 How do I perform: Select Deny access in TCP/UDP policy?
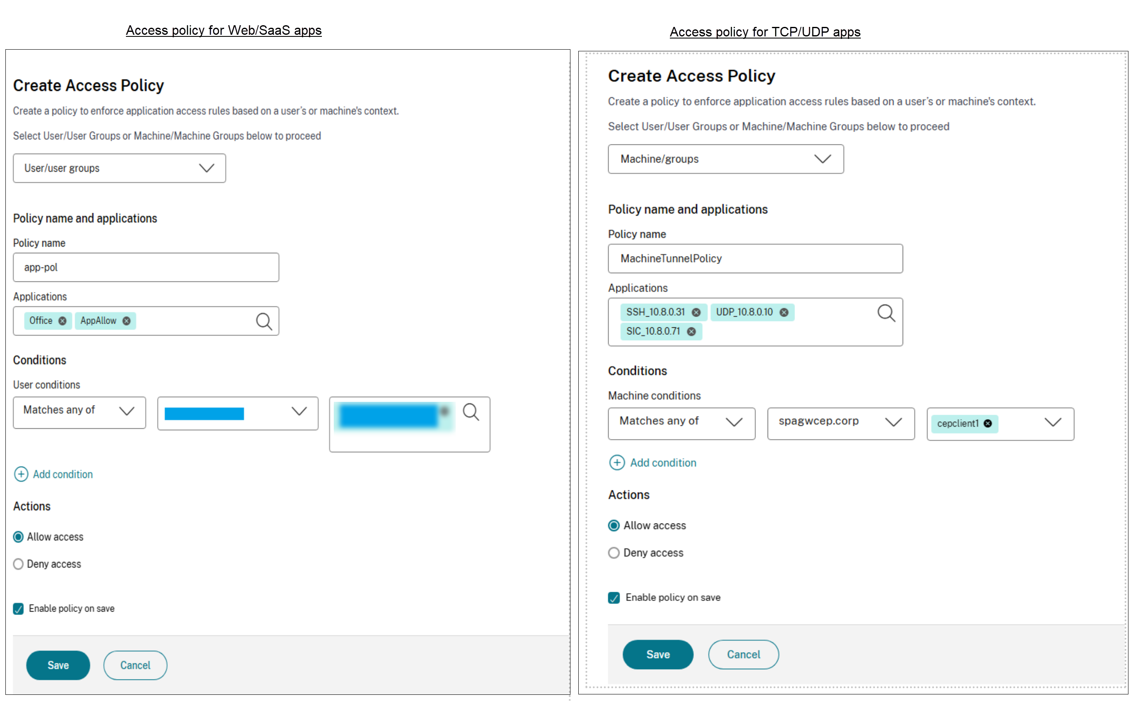tap(614, 553)
